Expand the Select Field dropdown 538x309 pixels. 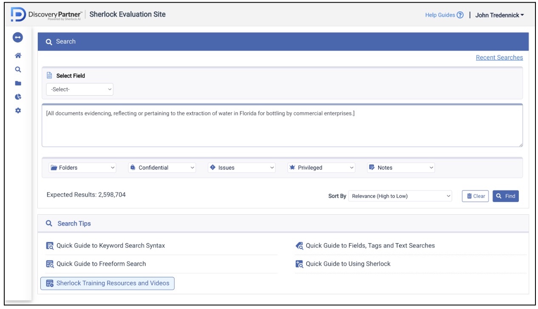click(x=80, y=89)
